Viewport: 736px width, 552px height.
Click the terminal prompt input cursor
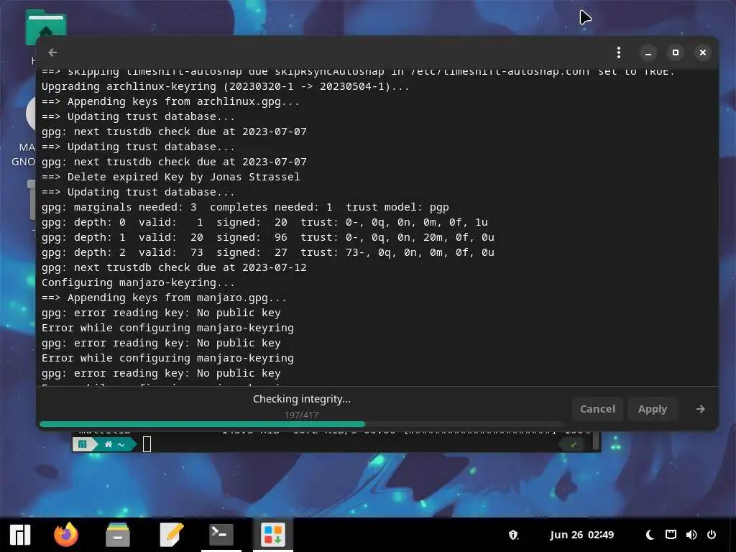[x=147, y=444]
